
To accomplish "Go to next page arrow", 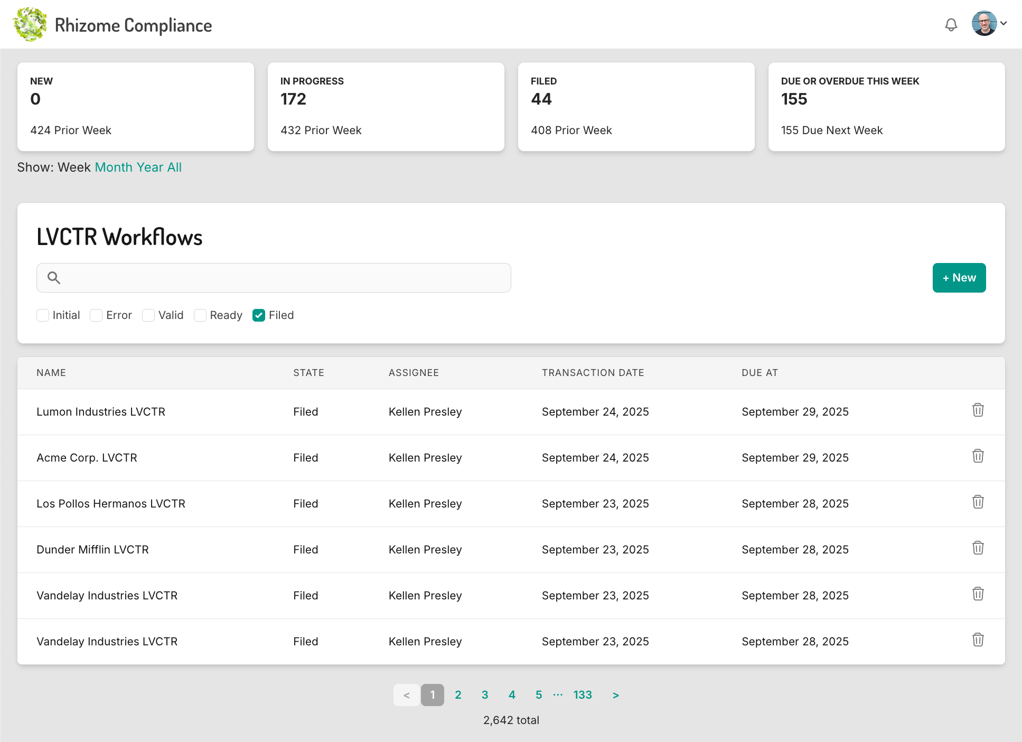I will click(x=615, y=695).
